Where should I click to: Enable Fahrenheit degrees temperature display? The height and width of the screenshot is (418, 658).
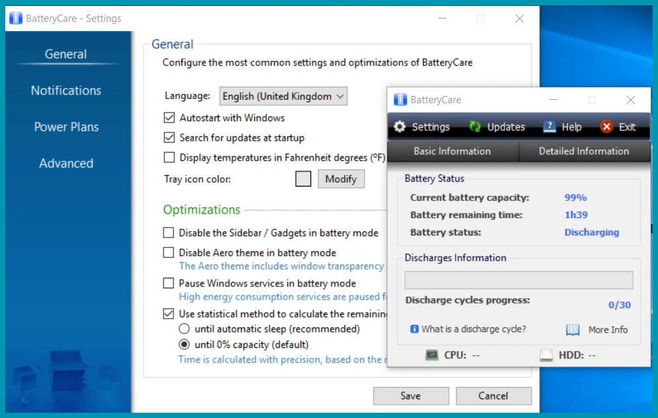coord(169,157)
